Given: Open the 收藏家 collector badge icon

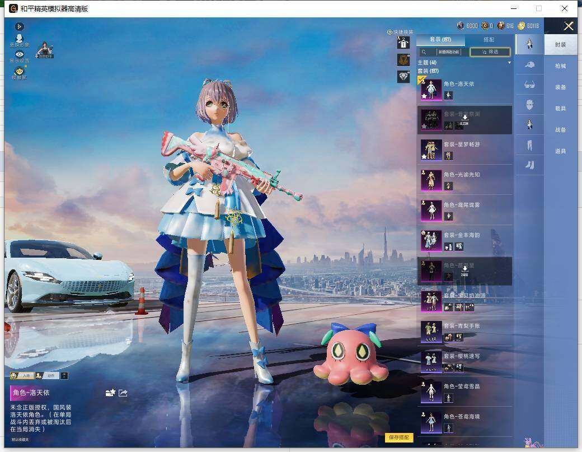Looking at the screenshot, I should pyautogui.click(x=19, y=72).
